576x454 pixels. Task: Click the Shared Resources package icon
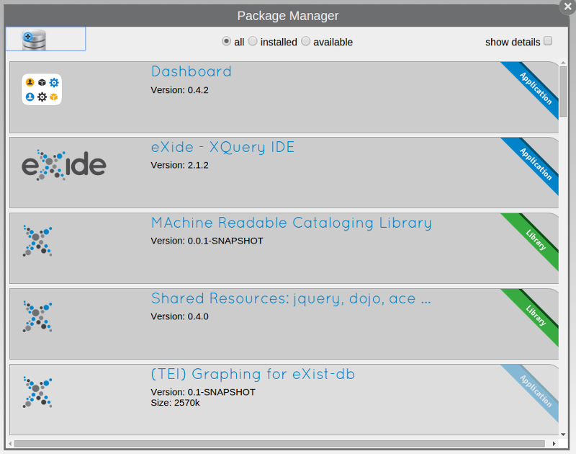[37, 316]
